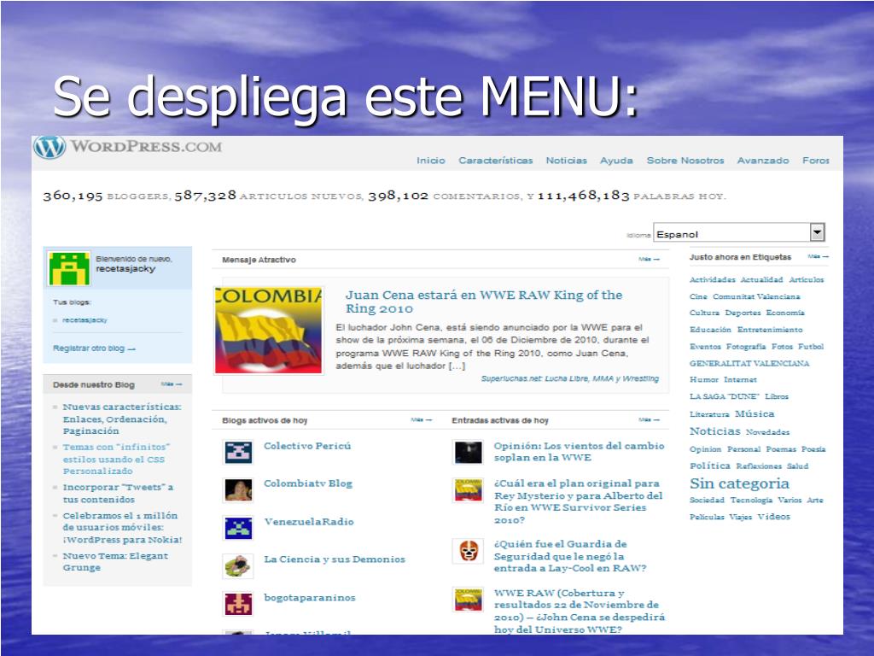Screen dimensions: 874x656
Task: Select the Política tag
Action: tap(709, 466)
